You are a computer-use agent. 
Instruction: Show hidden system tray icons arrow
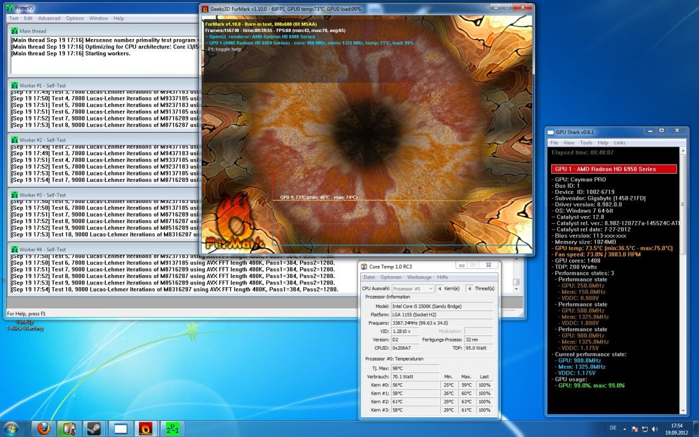pyautogui.click(x=625, y=429)
